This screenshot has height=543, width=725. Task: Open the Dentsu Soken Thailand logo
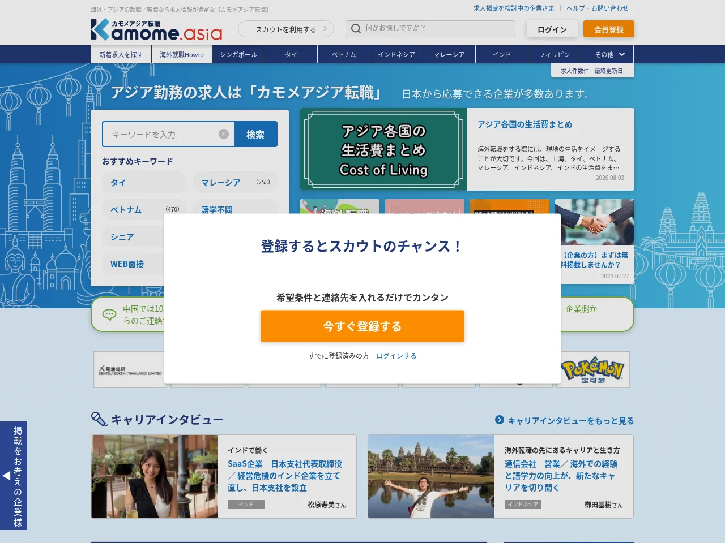click(130, 369)
